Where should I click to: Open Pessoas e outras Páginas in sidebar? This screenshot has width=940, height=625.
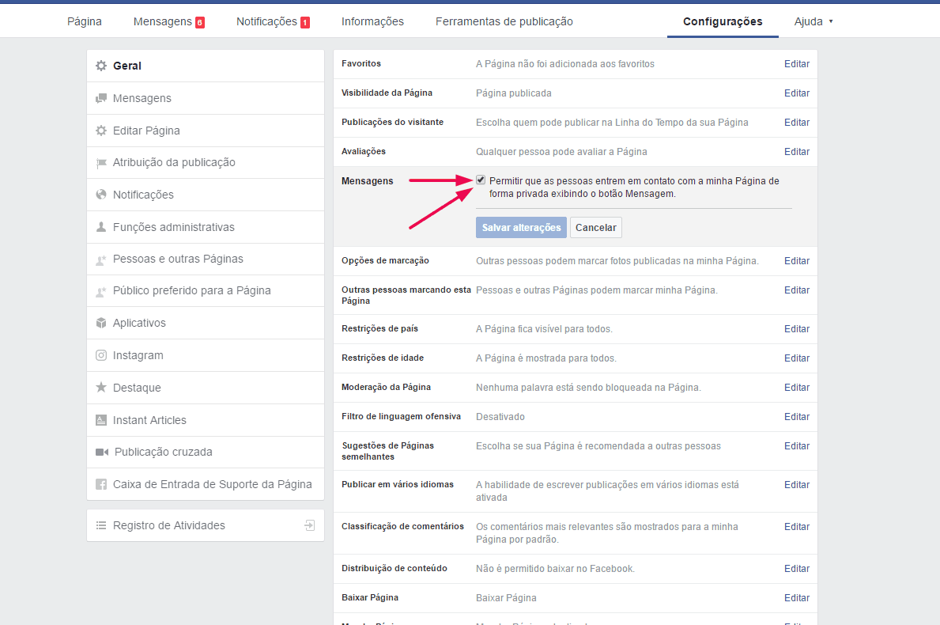pyautogui.click(x=206, y=259)
